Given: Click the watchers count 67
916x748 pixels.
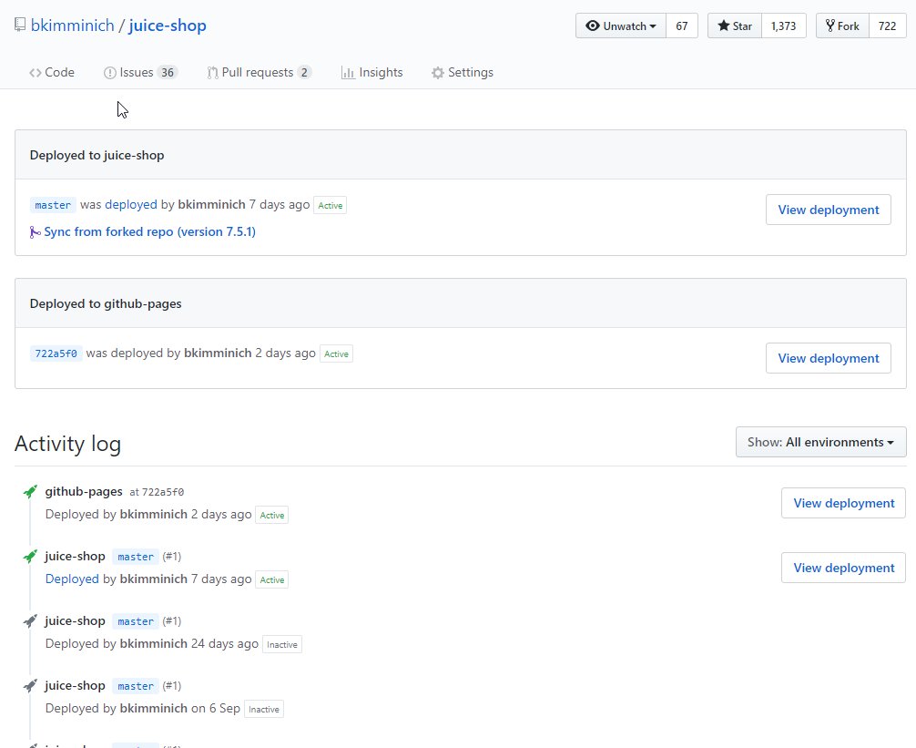Looking at the screenshot, I should pos(682,26).
